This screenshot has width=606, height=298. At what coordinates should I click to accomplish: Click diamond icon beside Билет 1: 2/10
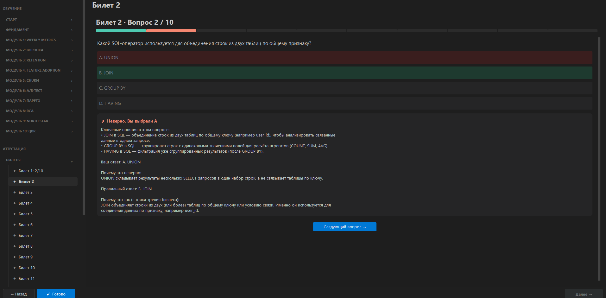coord(15,171)
